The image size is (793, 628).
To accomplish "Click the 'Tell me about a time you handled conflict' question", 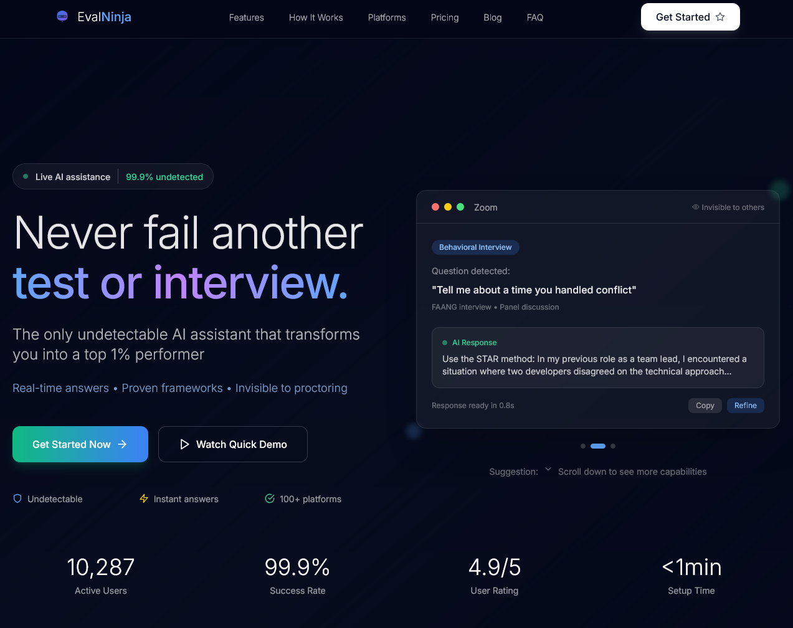I will pos(534,290).
